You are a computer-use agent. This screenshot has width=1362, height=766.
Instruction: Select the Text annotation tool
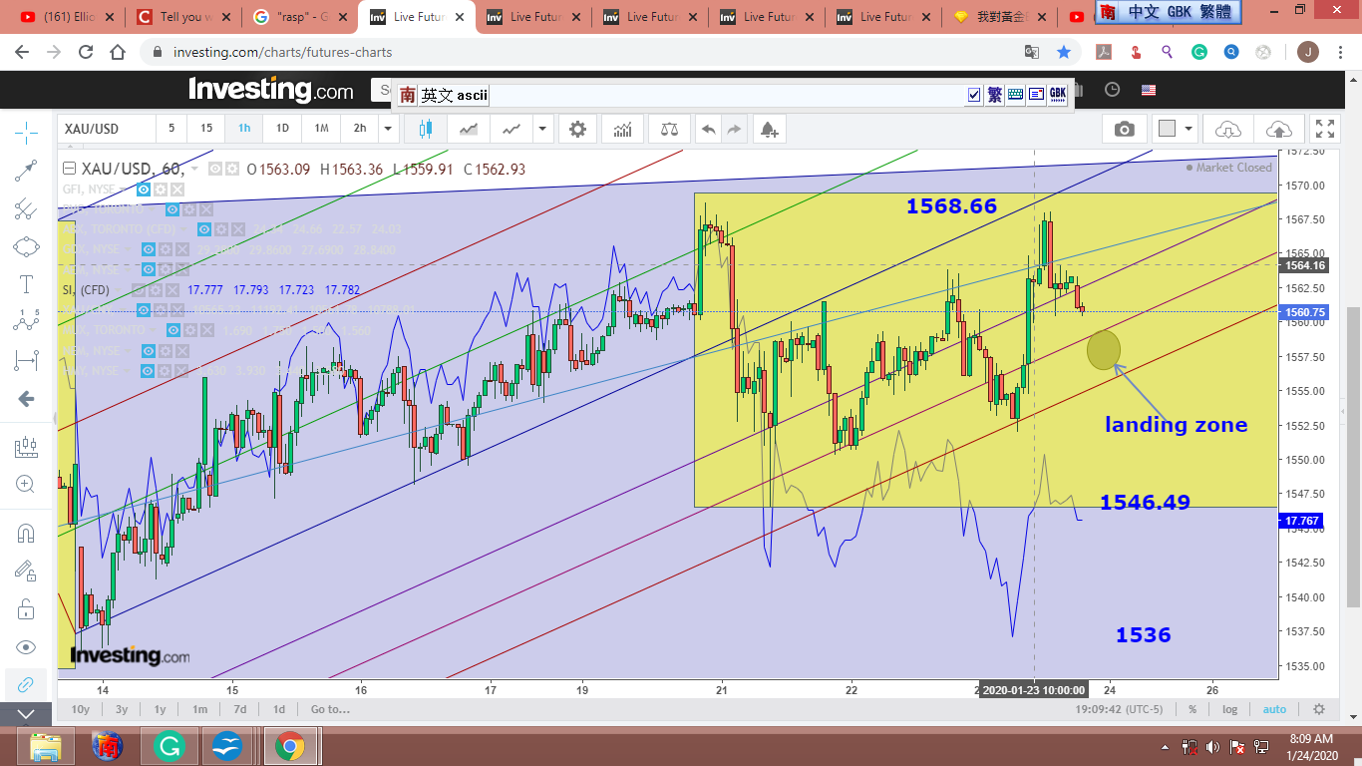tap(26, 284)
